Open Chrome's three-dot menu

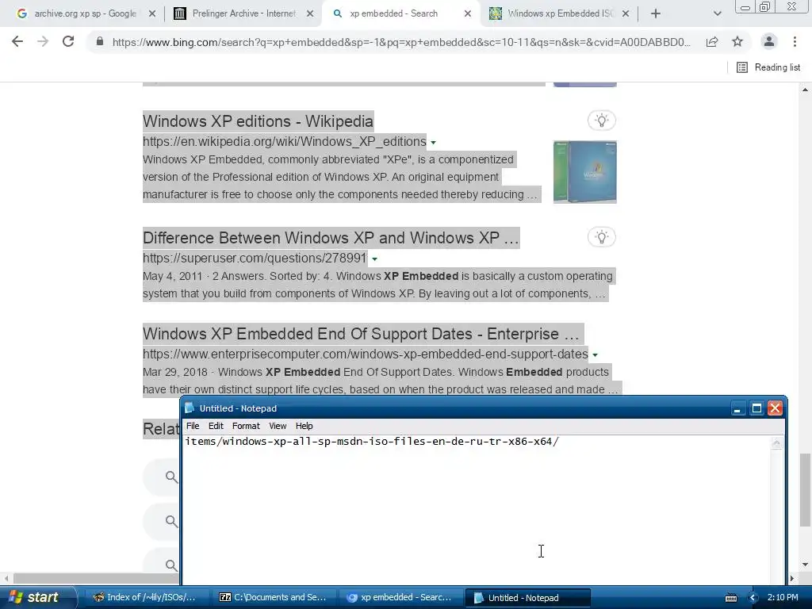pyautogui.click(x=795, y=41)
